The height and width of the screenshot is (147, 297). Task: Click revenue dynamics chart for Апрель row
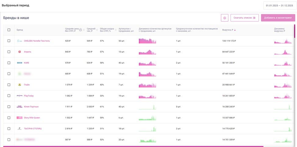click(283, 52)
